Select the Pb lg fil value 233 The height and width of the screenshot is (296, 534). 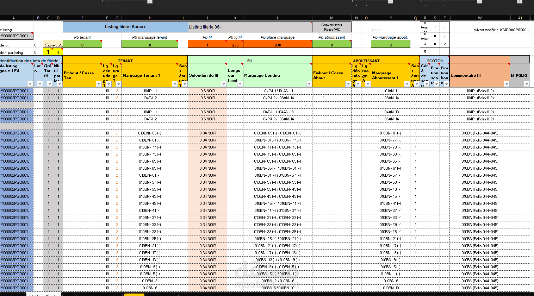point(235,44)
